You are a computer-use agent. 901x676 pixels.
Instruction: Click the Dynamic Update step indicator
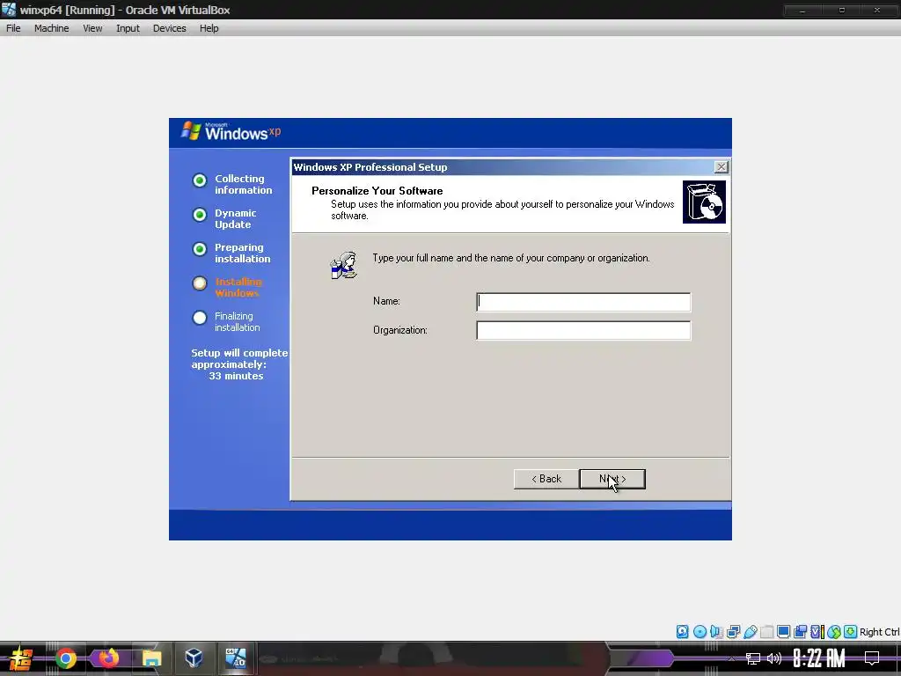(200, 215)
